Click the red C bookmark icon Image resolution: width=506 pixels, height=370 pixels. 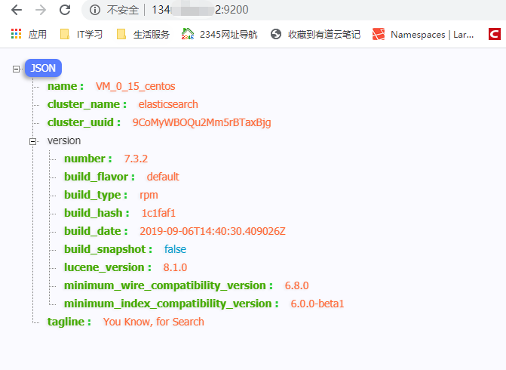click(x=495, y=34)
